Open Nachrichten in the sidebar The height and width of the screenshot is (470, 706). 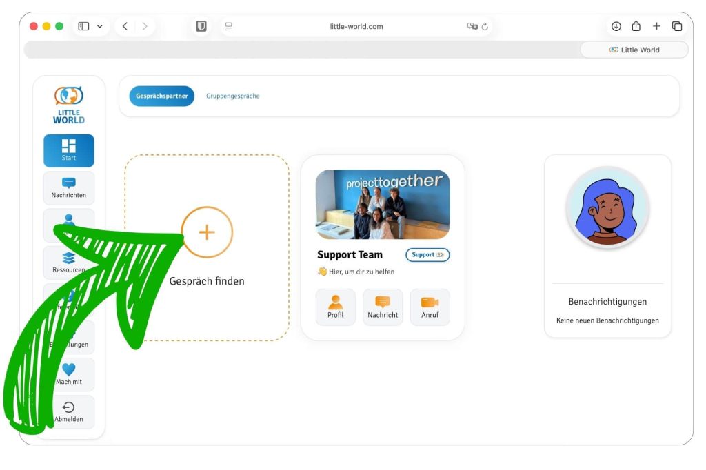(x=69, y=187)
